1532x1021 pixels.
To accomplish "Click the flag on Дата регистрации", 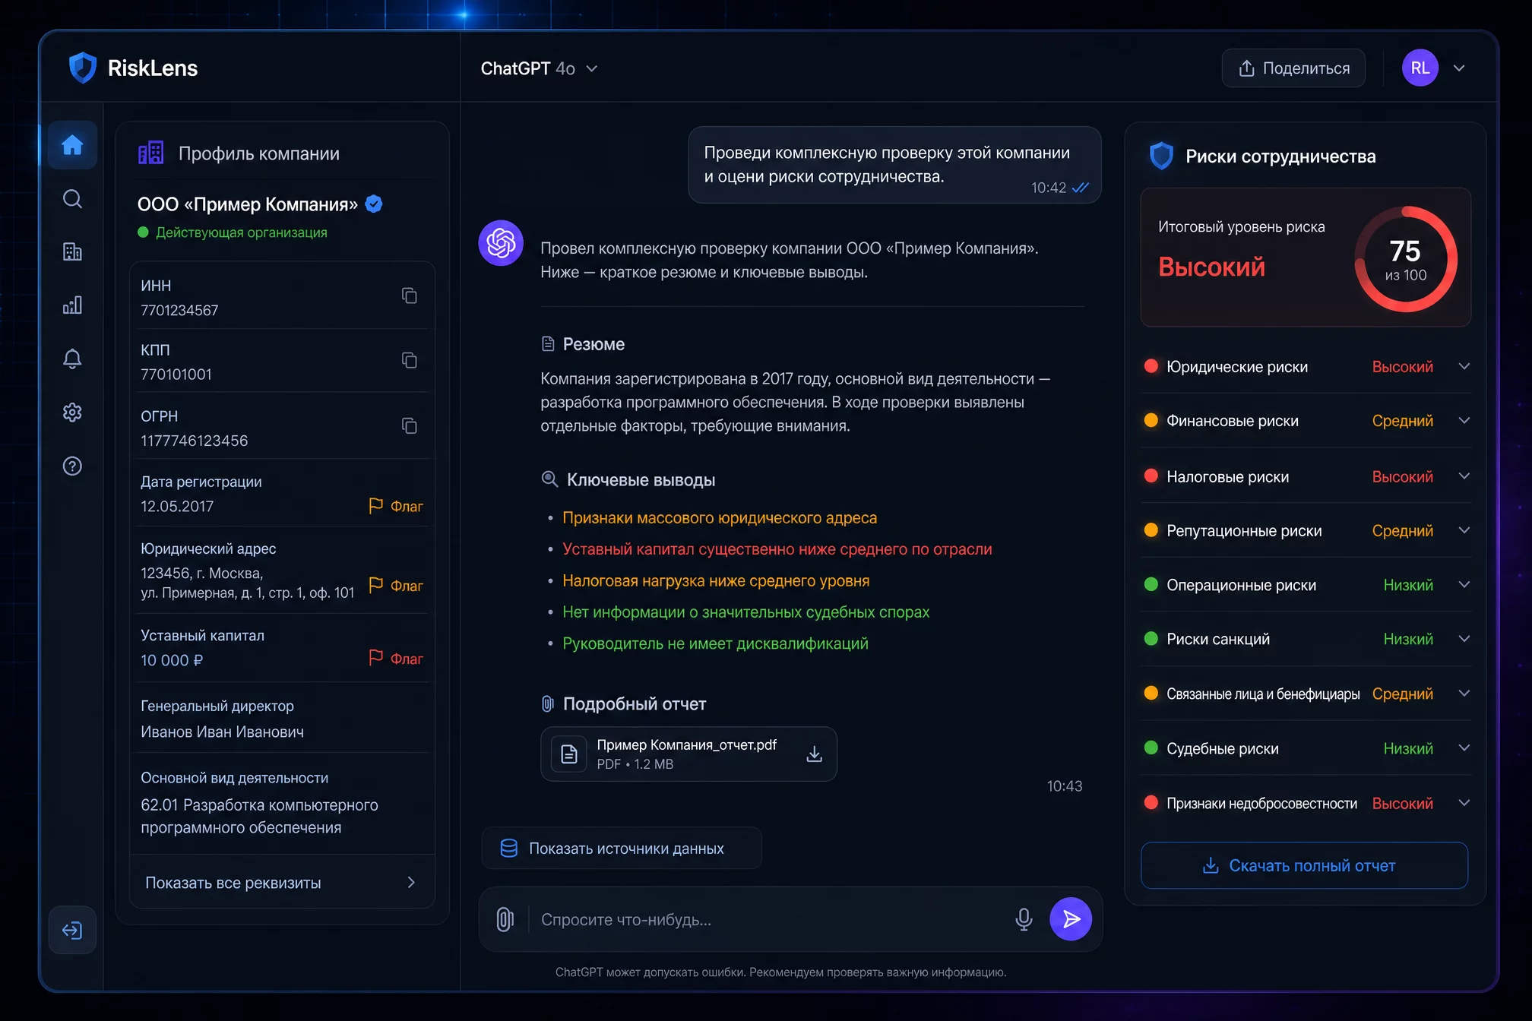I will [x=396, y=506].
